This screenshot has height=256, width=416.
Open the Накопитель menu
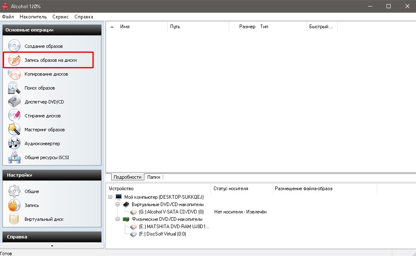point(33,17)
